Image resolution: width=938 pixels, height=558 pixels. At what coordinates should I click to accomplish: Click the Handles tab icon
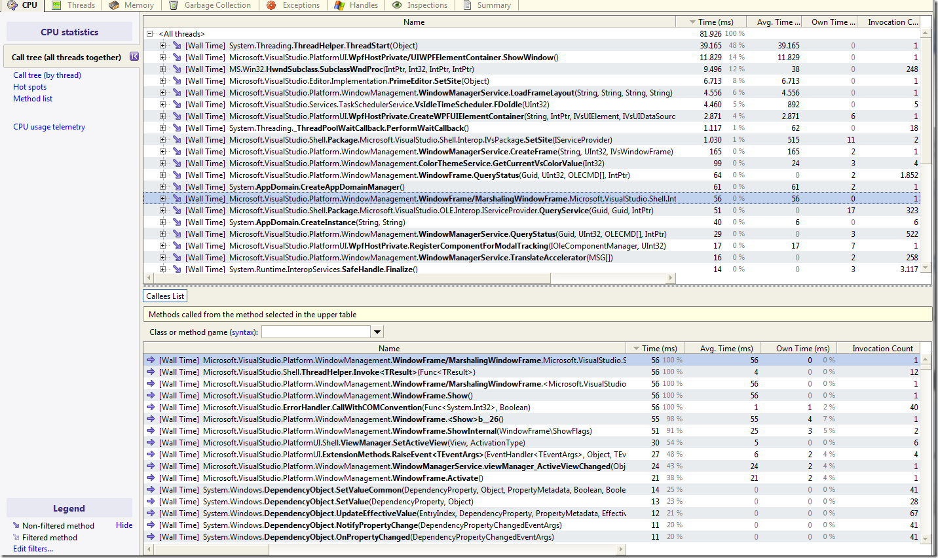coord(339,5)
